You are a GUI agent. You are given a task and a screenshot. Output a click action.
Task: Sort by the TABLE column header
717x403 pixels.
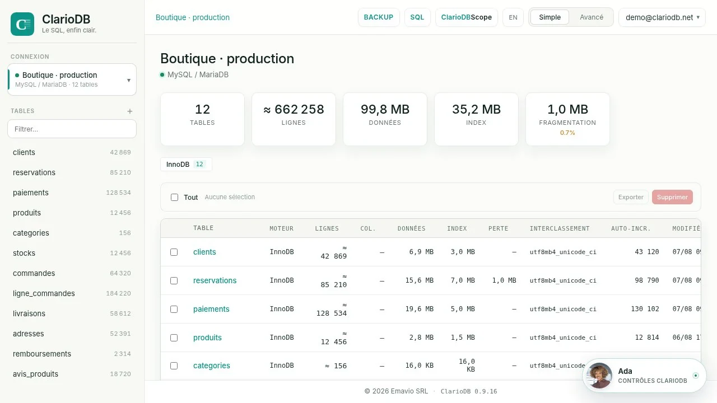click(x=203, y=228)
